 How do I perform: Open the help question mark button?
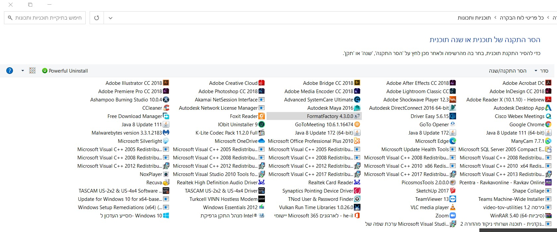[10, 71]
